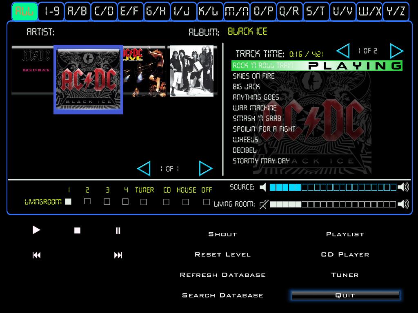Select the playing track Rock 'n Roll Train

317,66
